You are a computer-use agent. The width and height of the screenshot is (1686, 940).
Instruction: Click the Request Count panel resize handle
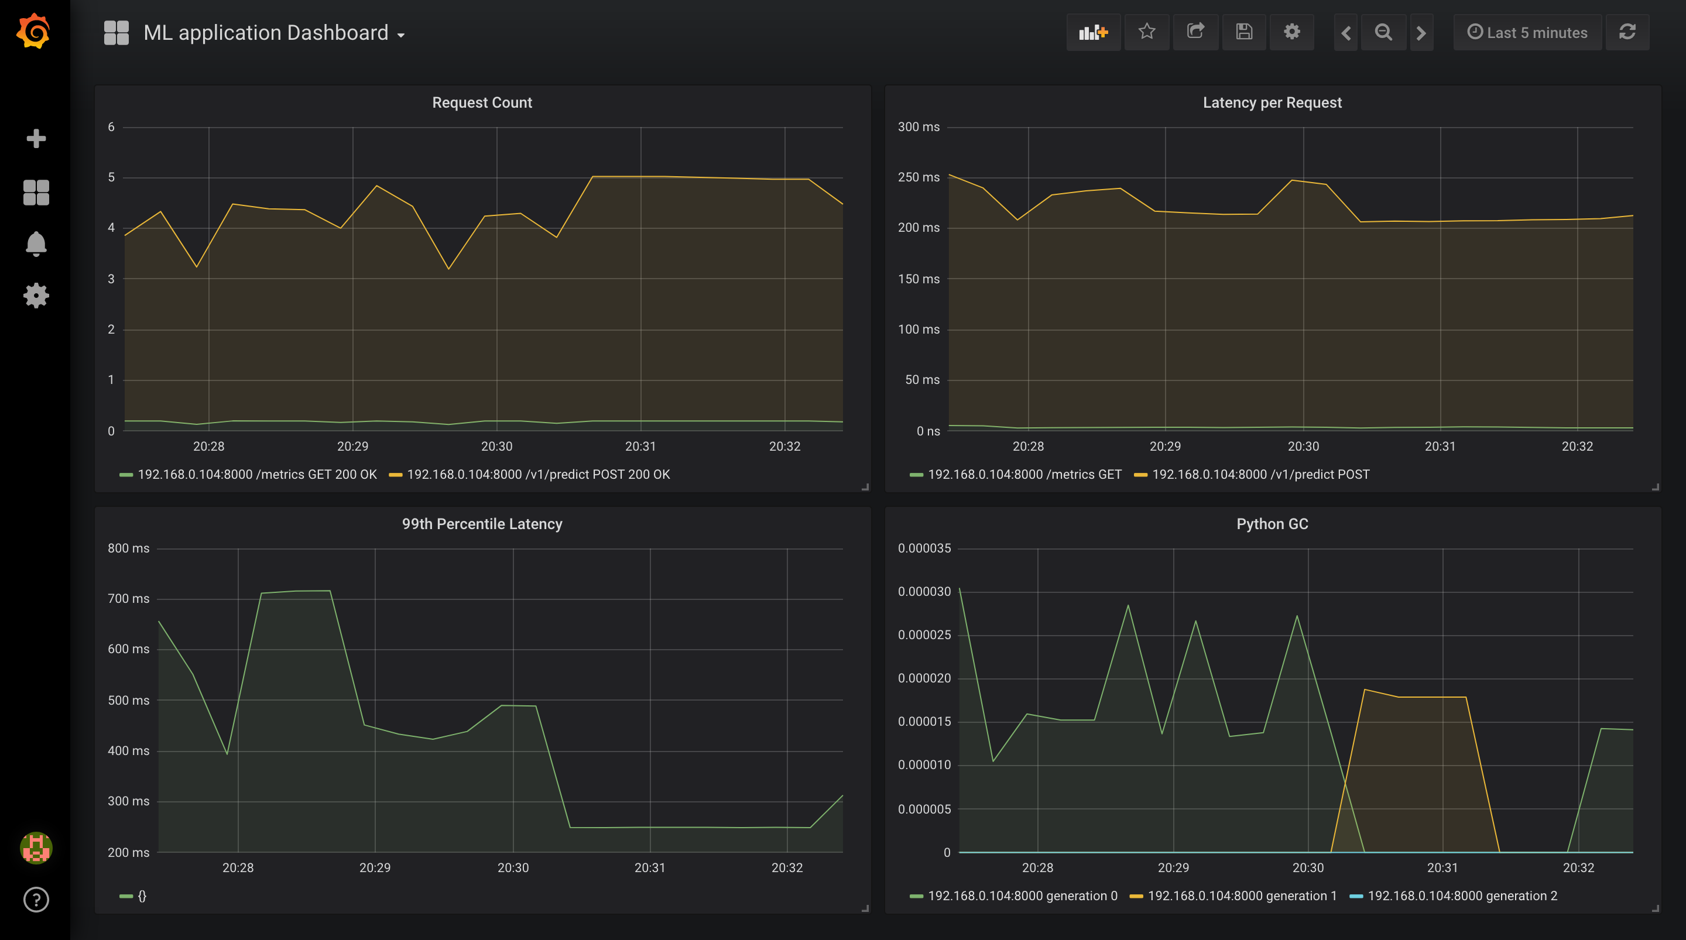[x=865, y=486]
